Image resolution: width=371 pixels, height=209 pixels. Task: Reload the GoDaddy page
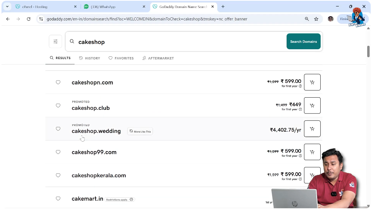tap(29, 19)
